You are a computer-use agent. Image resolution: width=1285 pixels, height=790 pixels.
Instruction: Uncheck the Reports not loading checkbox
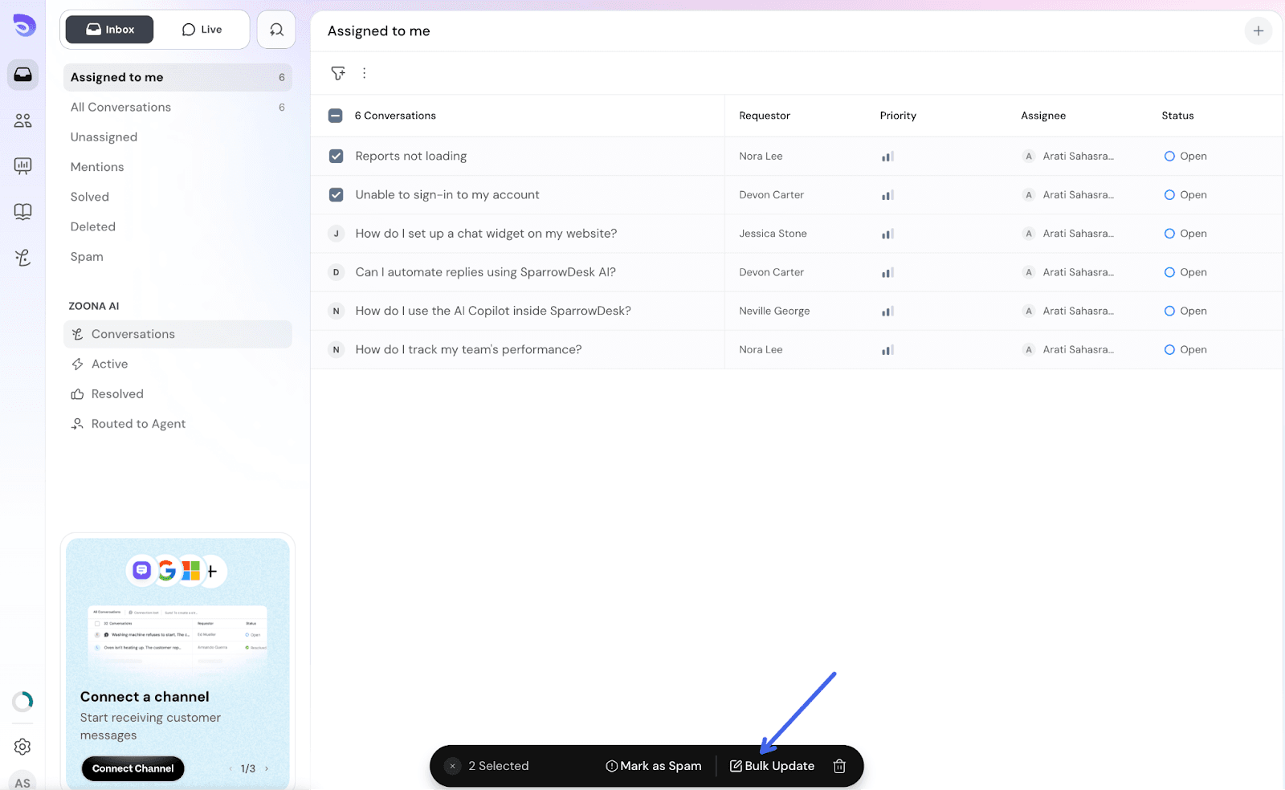[x=336, y=157]
